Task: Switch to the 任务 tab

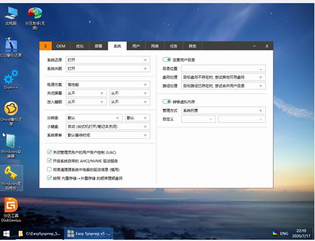Action: (173, 46)
